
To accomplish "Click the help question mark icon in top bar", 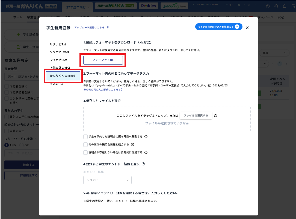I will click(x=268, y=6).
